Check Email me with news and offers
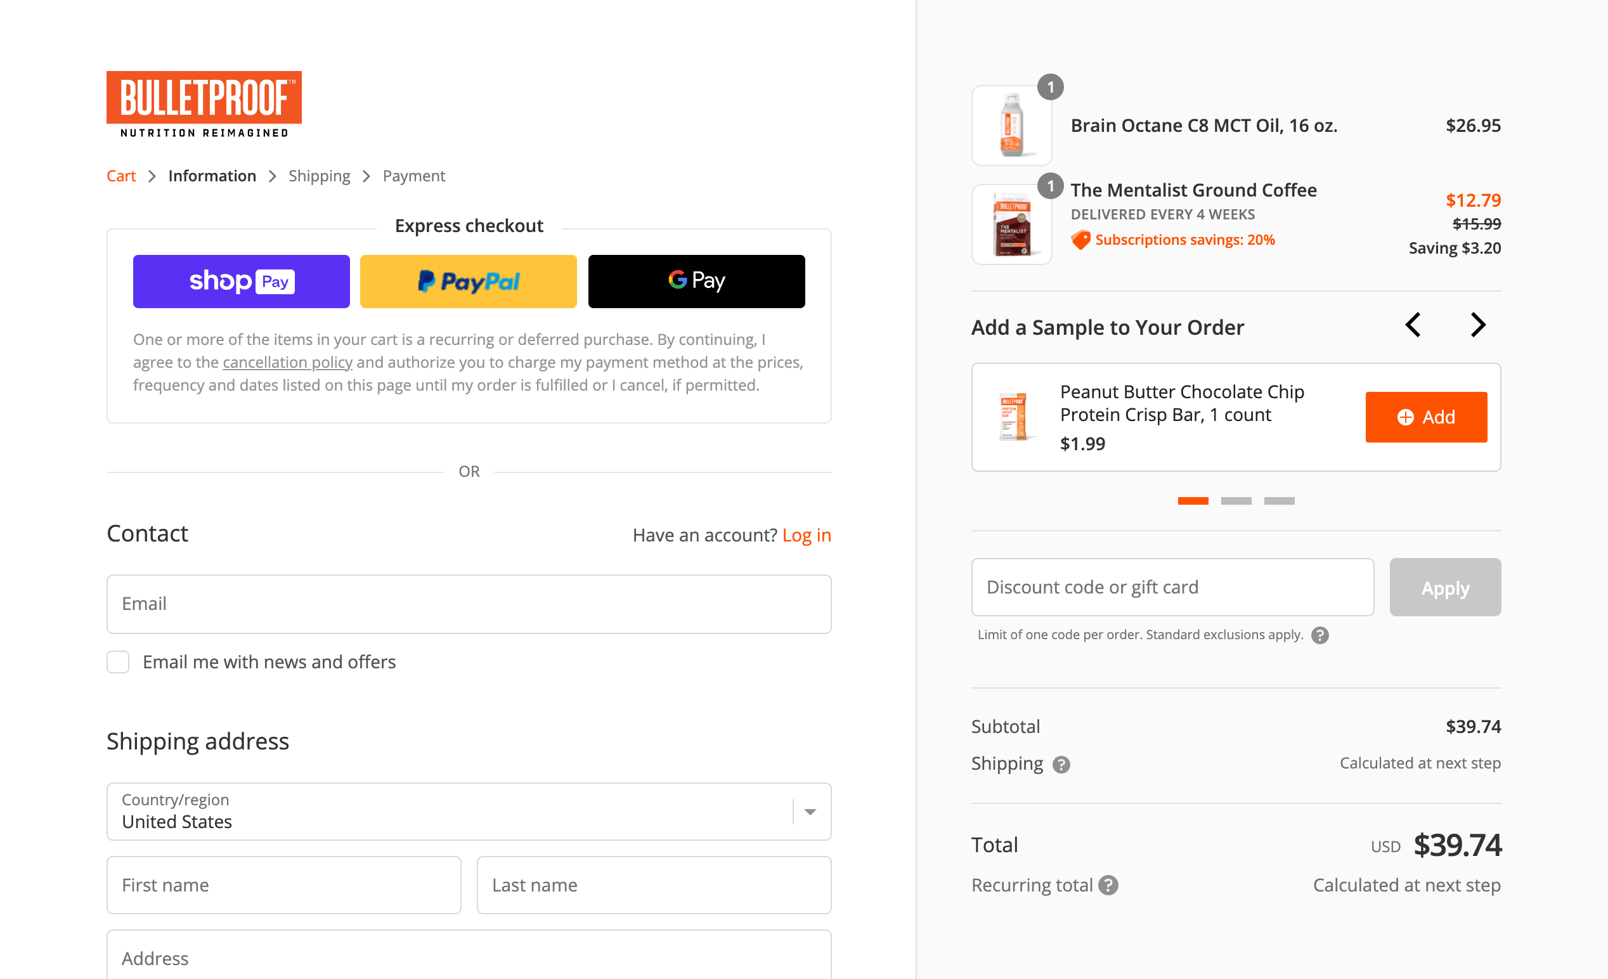Screen dimensions: 1608x979 pyautogui.click(x=118, y=662)
